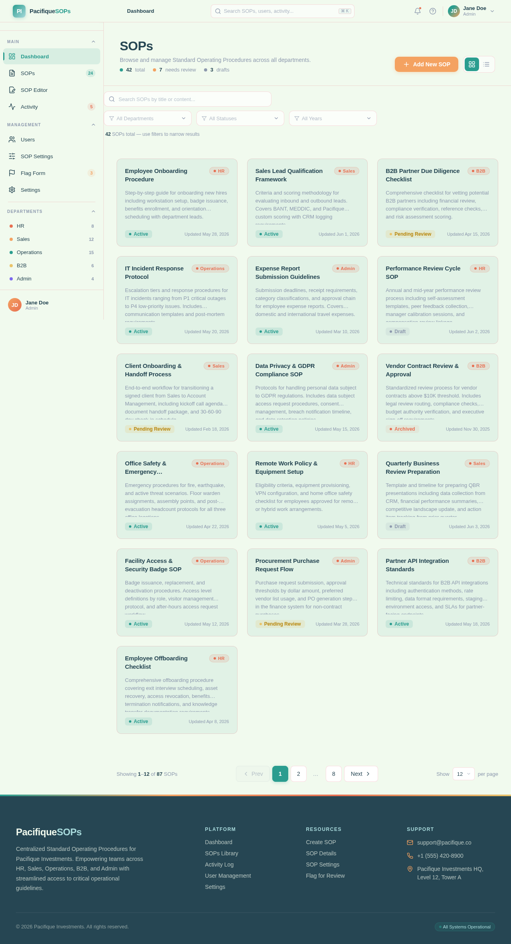The height and width of the screenshot is (944, 511).
Task: Filter by Operations department in sidebar
Action: click(x=52, y=252)
